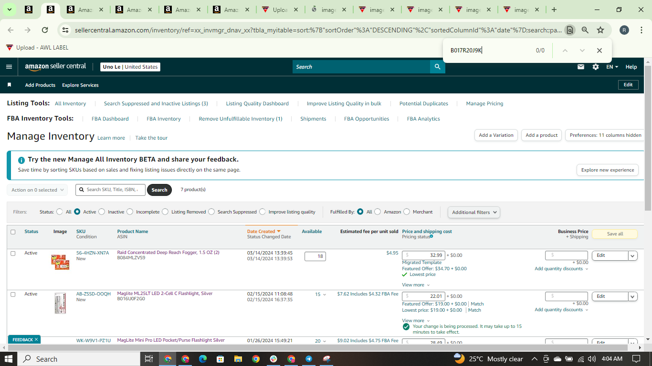Screen dimensions: 652x366
Task: Close the find-in-page bar
Action: (599, 51)
